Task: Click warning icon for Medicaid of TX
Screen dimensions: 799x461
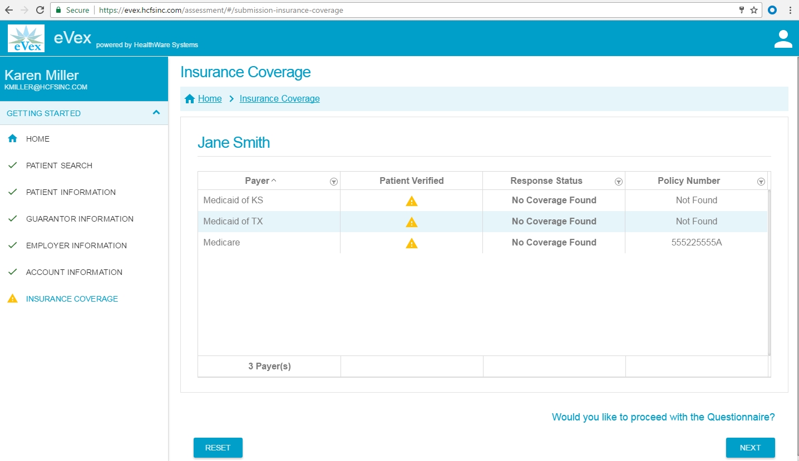Action: (411, 222)
